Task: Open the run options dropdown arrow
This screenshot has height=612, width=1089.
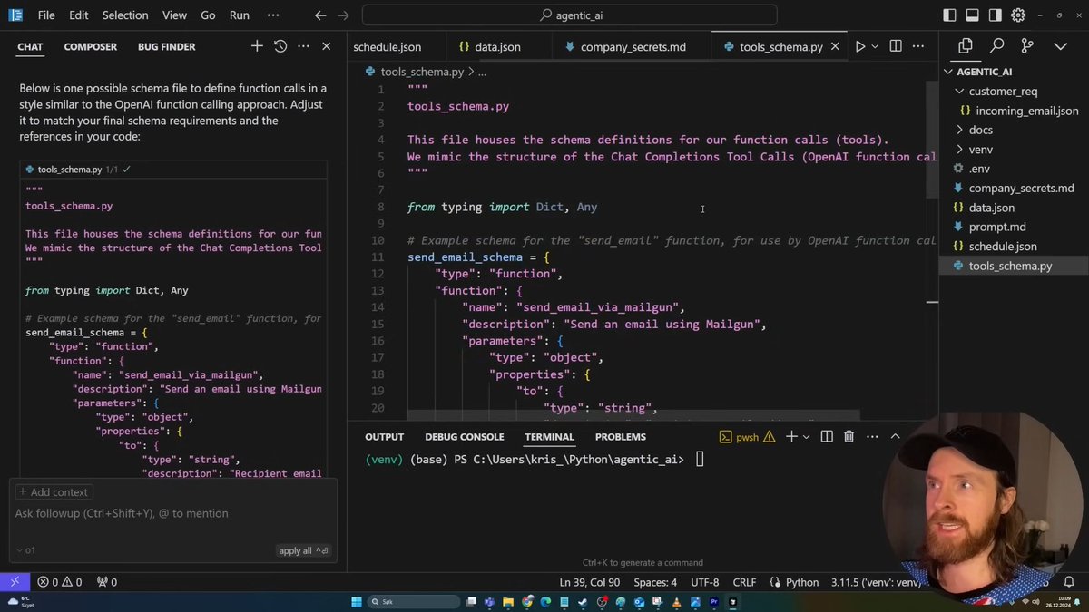Action: (875, 46)
